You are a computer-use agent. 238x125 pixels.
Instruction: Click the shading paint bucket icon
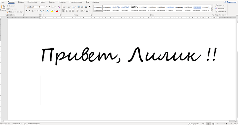(82, 11)
